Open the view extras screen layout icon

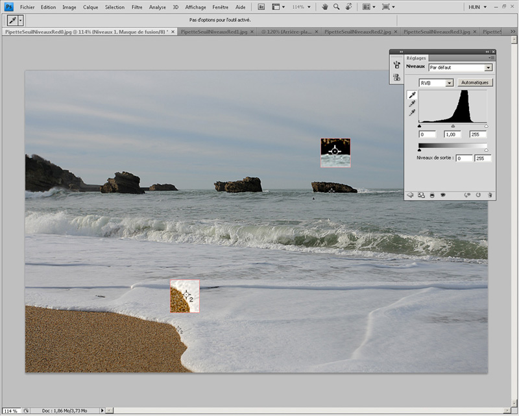coord(275,7)
